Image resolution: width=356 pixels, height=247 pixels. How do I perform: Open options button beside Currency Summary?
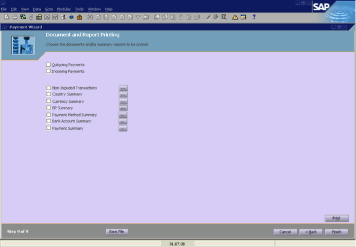click(x=123, y=102)
